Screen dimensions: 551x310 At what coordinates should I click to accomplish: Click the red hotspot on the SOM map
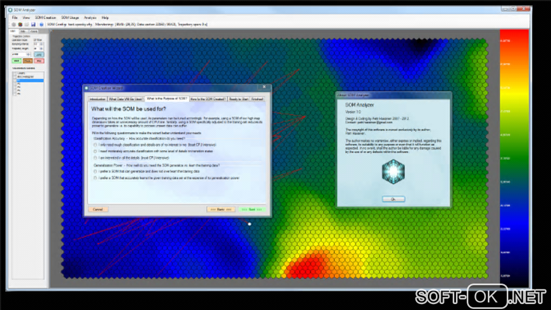click(x=307, y=264)
